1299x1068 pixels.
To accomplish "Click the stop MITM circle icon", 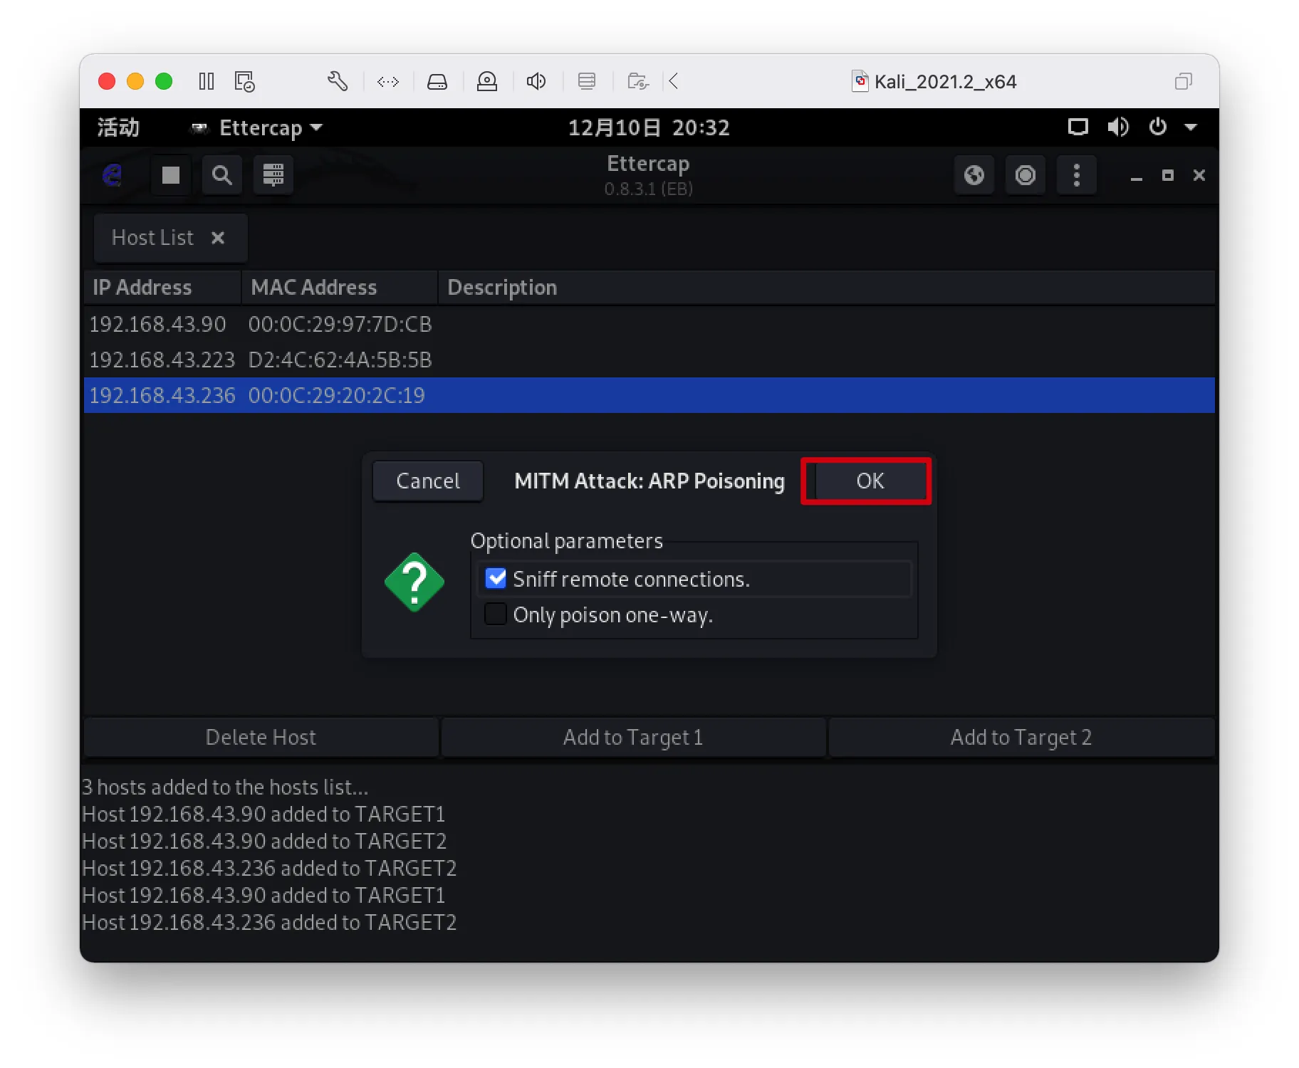I will (1025, 175).
